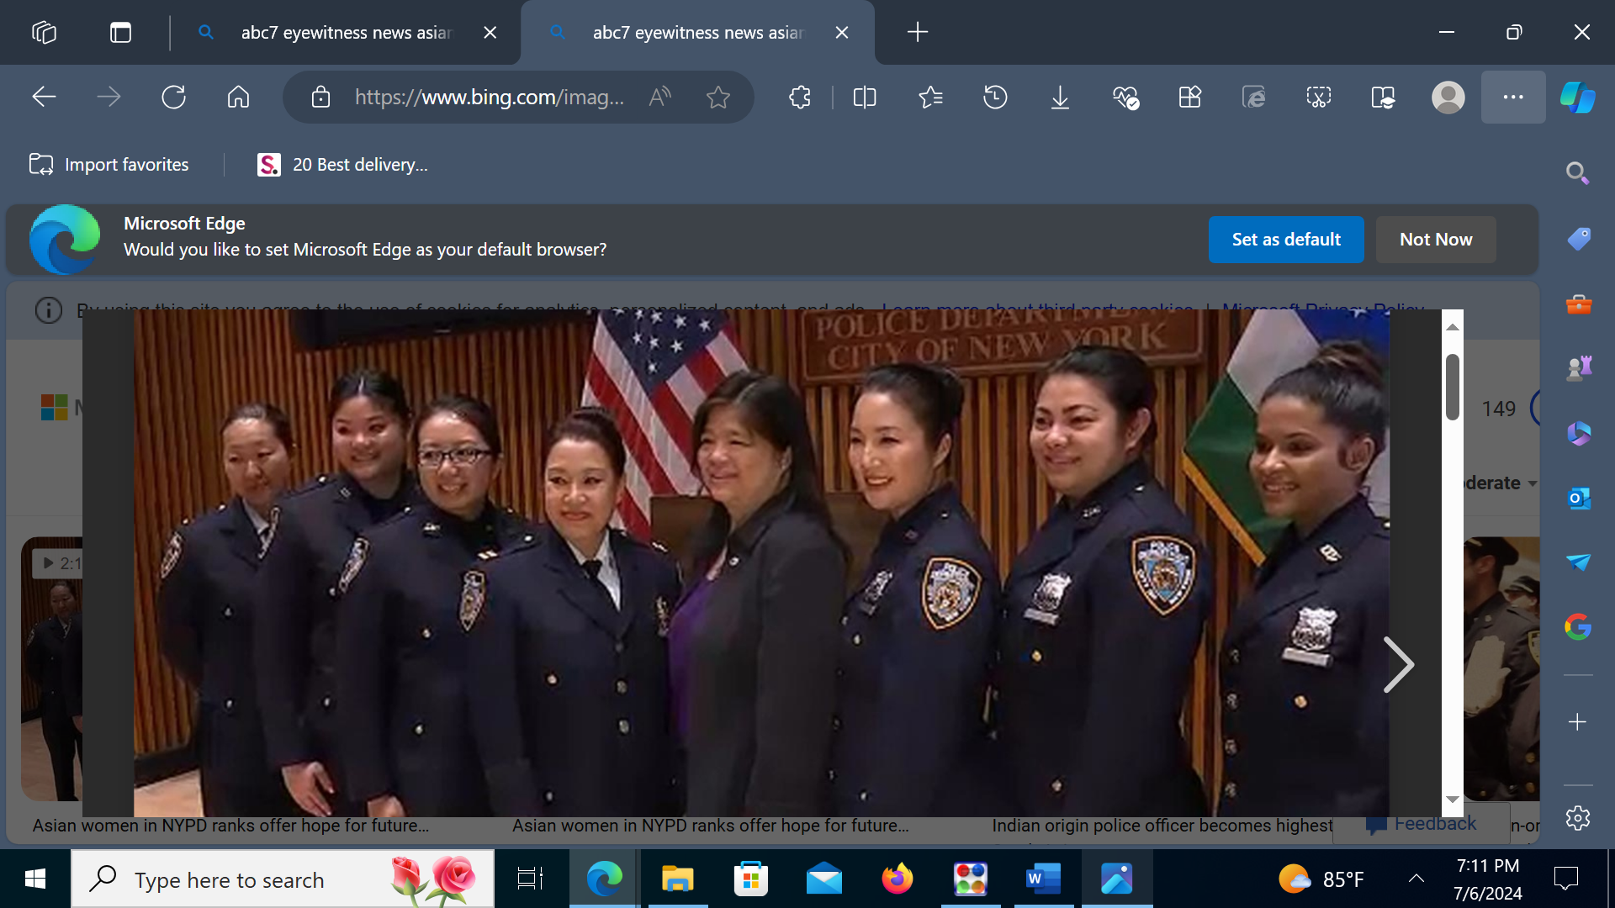Open Browser essentials heart icon

1125,98
